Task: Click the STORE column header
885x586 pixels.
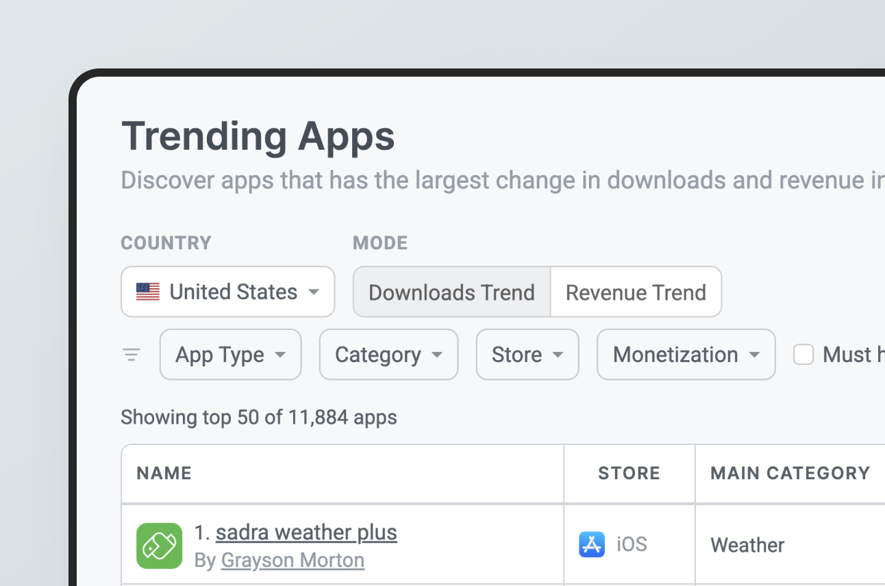Action: pos(629,473)
